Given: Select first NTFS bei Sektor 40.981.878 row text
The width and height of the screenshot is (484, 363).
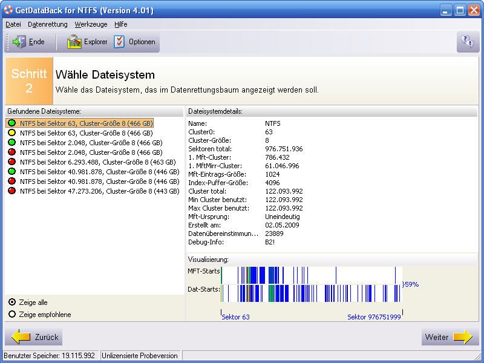Looking at the screenshot, I should [x=100, y=172].
